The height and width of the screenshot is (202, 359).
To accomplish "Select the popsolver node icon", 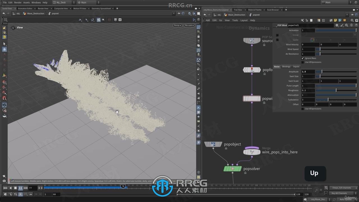I will [x=233, y=169].
